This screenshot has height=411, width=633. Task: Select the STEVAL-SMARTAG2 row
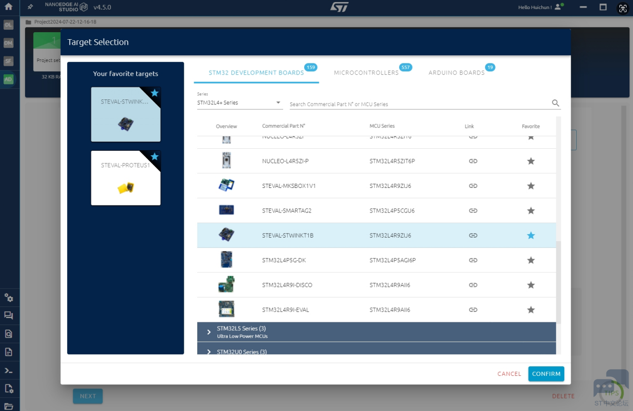pos(376,211)
